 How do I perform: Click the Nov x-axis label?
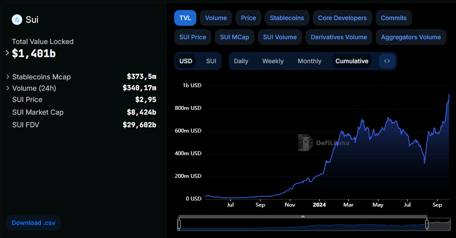pyautogui.click(x=290, y=204)
